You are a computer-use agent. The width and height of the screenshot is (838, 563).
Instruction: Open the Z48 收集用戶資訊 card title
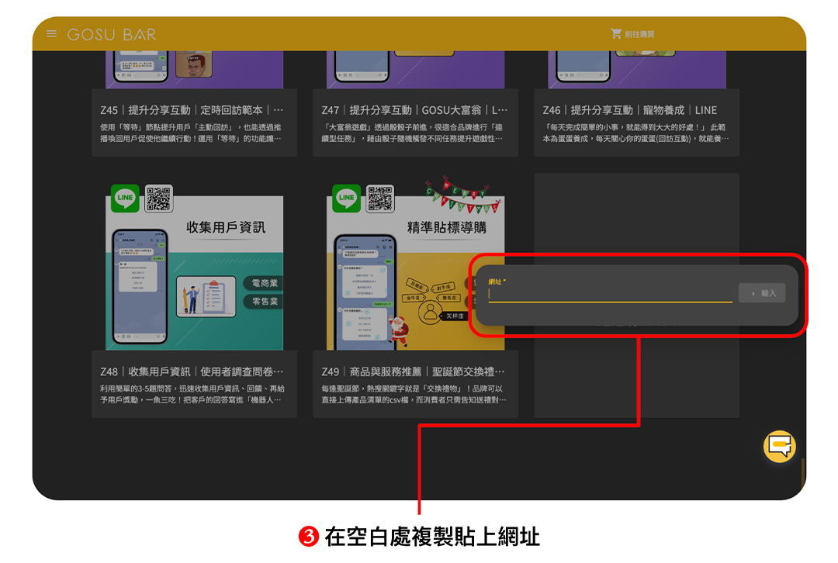[192, 371]
